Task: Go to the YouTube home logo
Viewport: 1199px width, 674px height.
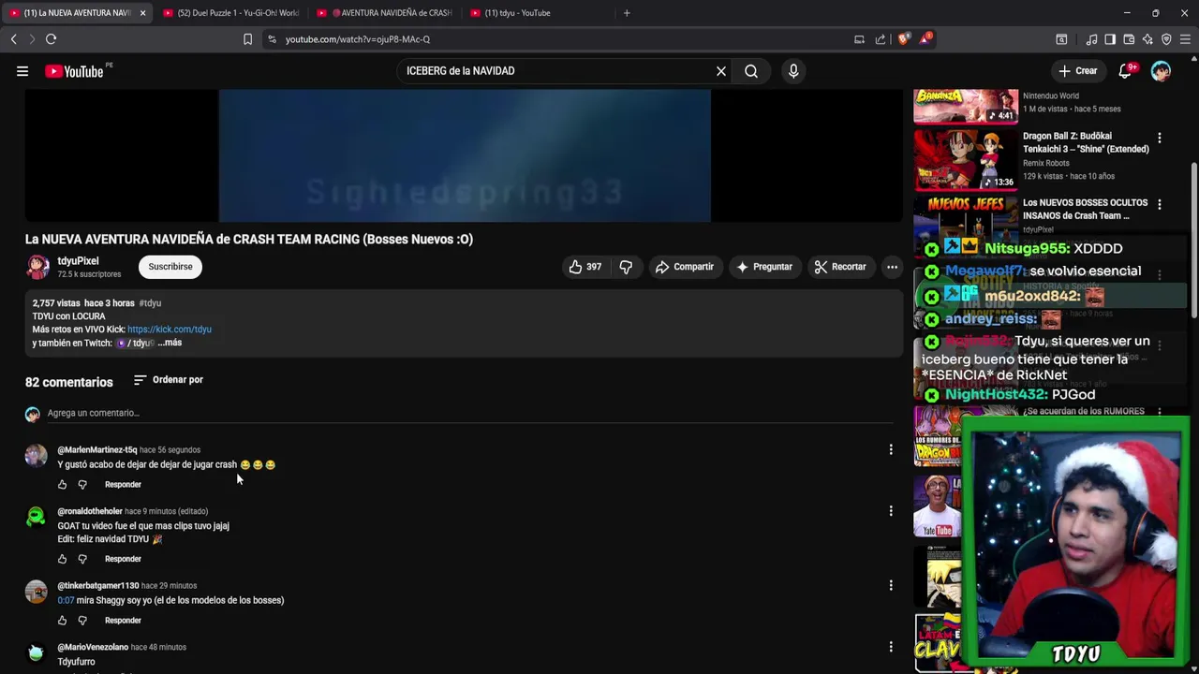Action: pyautogui.click(x=74, y=71)
